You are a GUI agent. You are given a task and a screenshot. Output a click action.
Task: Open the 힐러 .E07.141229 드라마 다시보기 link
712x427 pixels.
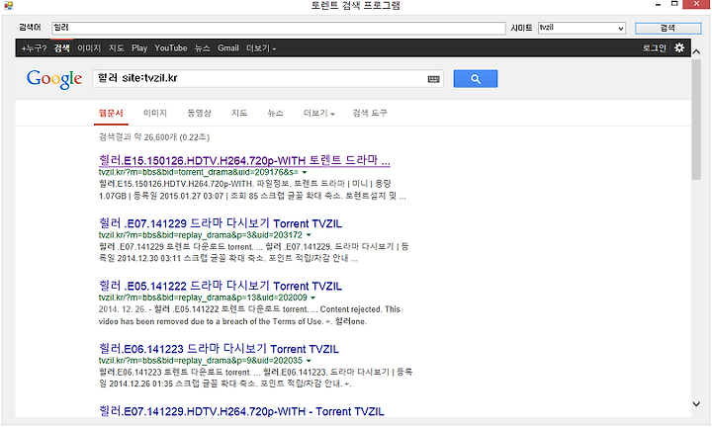pyautogui.click(x=221, y=223)
